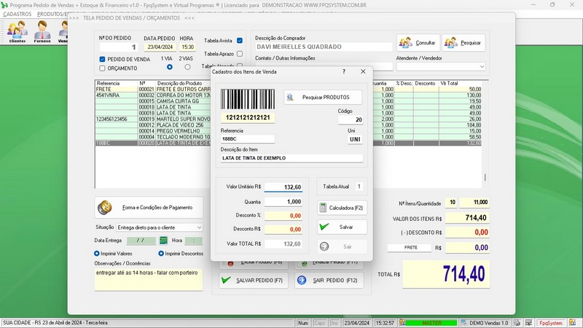
Task: Click the Pesquisar buyer icon button
Action: point(463,42)
